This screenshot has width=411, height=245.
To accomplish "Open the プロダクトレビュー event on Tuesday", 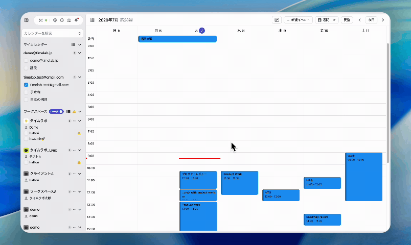I will (x=198, y=180).
